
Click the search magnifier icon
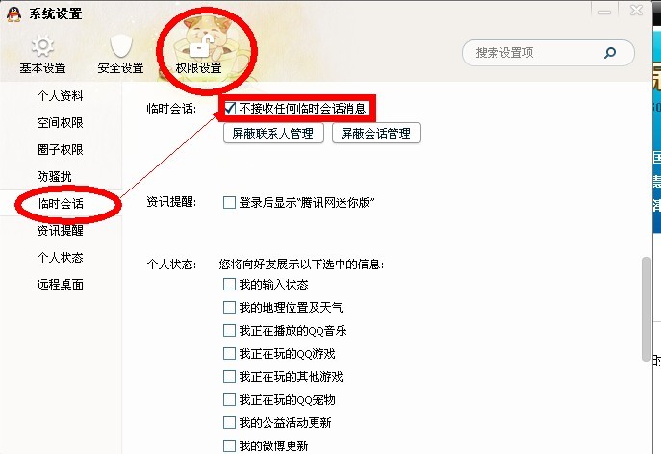610,53
